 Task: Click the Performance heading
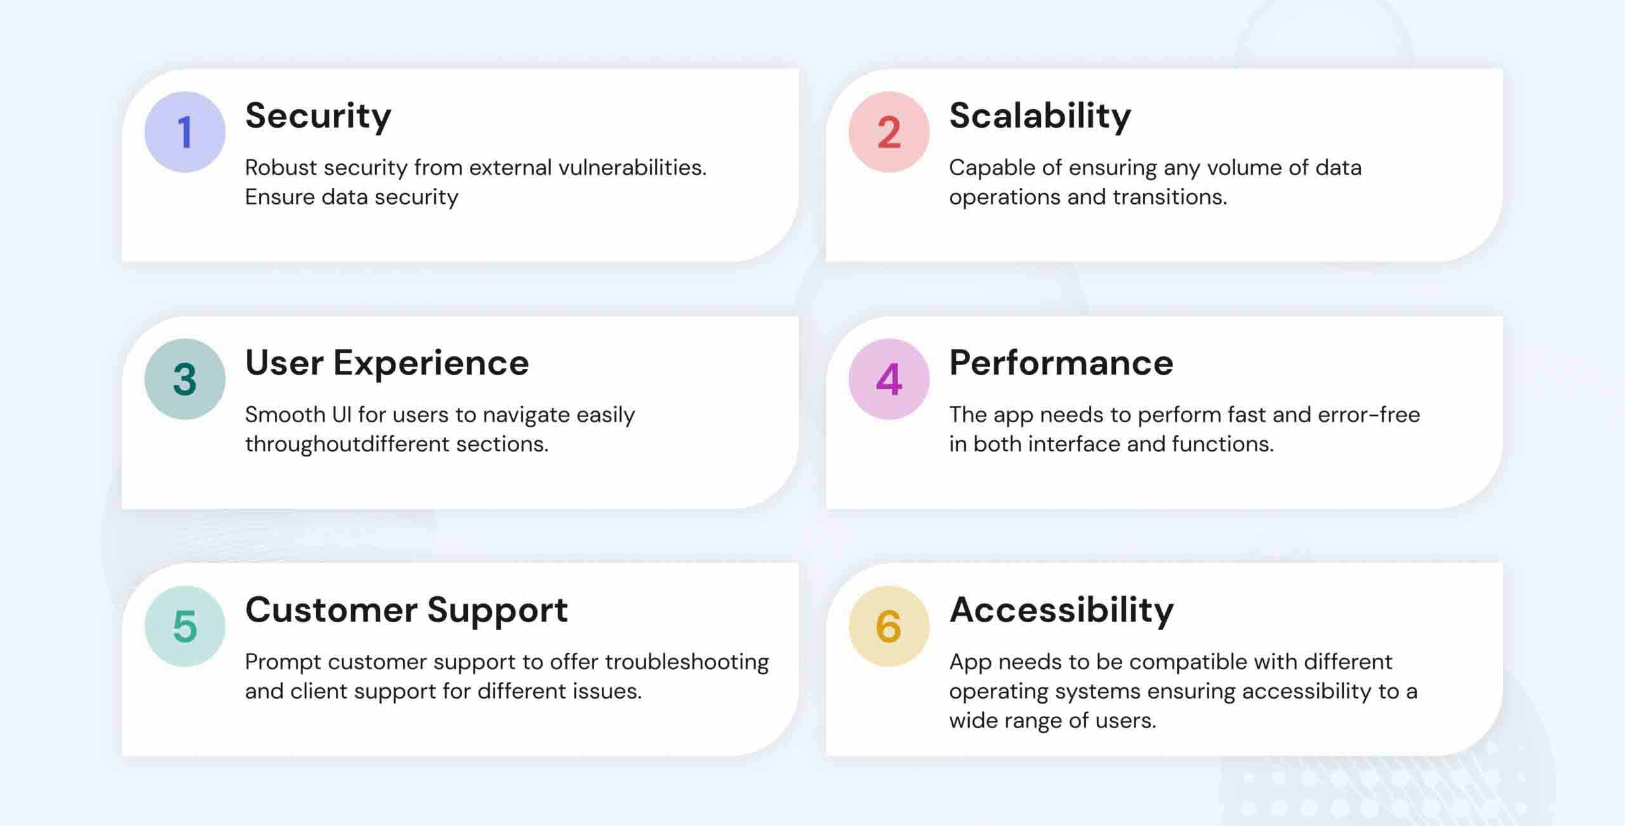1061,363
